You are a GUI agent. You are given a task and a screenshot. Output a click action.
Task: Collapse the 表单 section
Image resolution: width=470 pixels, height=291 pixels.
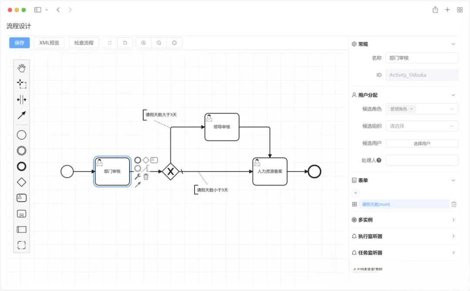[x=453, y=181]
